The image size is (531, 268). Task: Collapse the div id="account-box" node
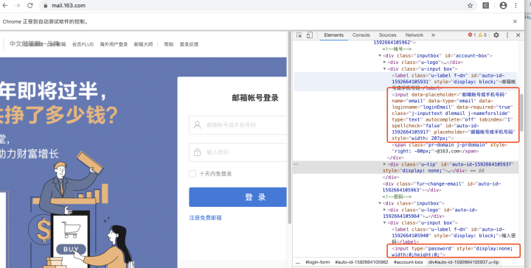(380, 56)
